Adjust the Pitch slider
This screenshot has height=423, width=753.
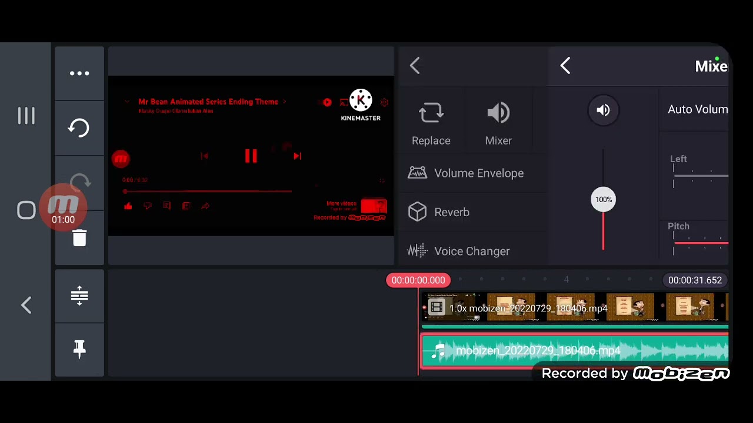click(701, 243)
